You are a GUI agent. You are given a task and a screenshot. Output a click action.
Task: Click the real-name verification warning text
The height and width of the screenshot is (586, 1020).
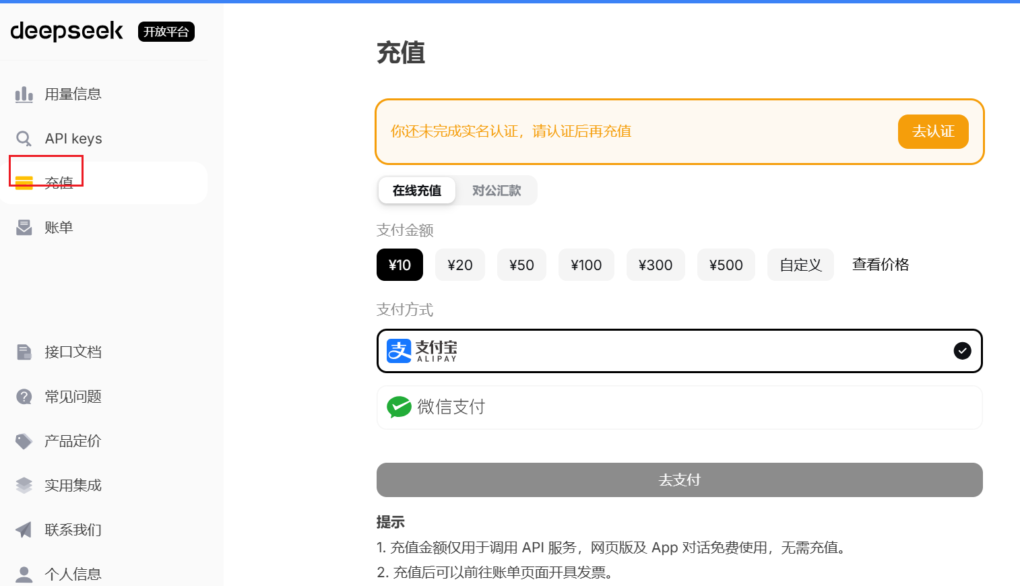(511, 131)
